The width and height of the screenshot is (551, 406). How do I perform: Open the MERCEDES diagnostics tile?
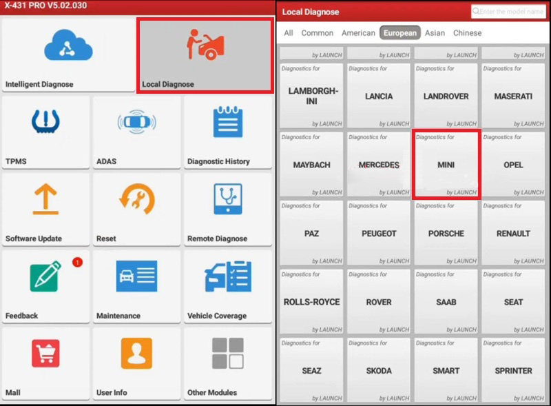point(379,164)
